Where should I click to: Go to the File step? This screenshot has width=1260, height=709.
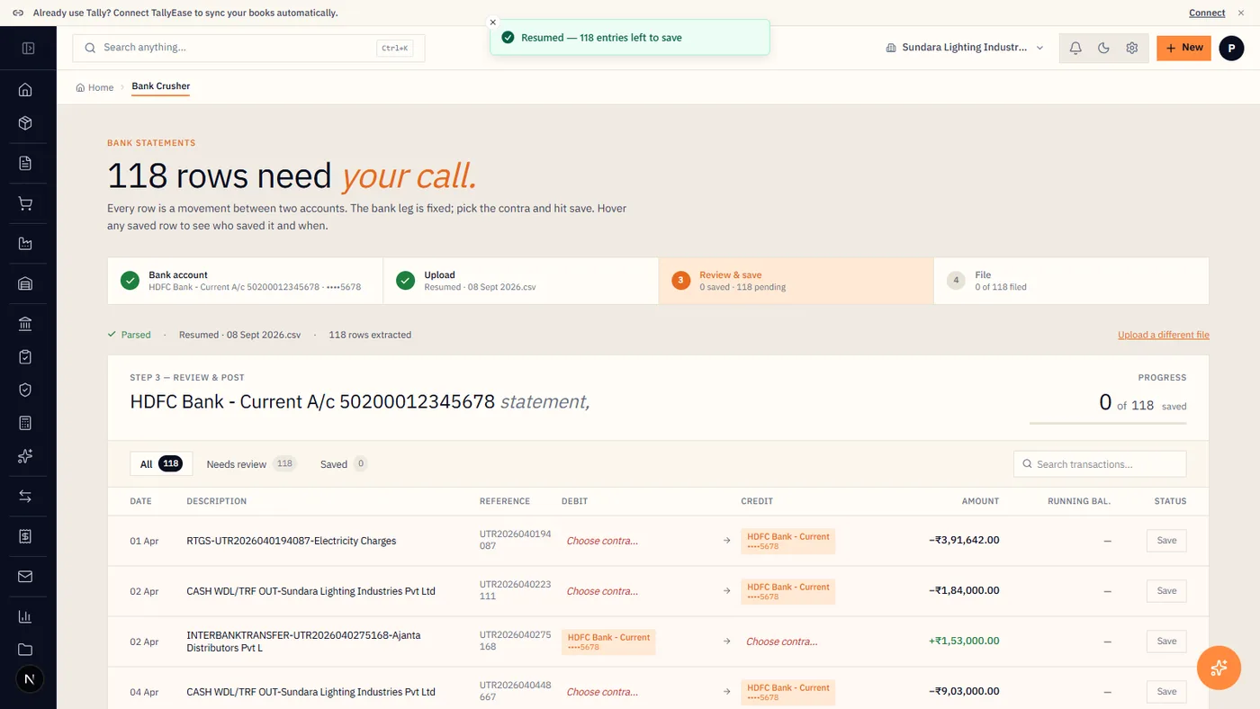1071,281
